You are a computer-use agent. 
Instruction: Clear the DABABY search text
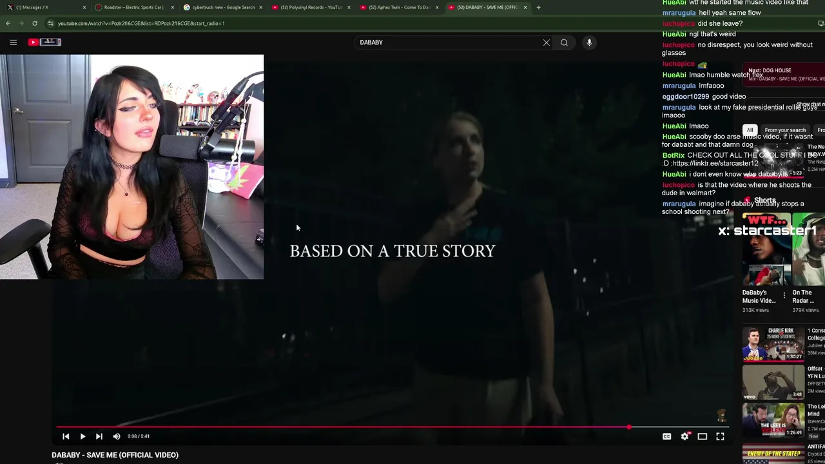547,43
